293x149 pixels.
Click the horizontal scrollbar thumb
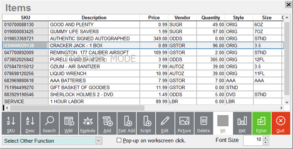pos(77,108)
